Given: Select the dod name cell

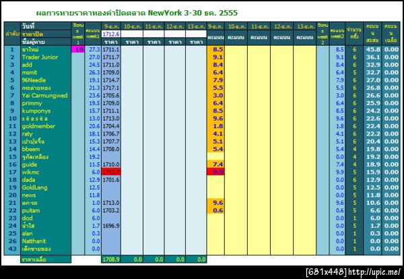Looking at the screenshot, I should click(46, 218).
